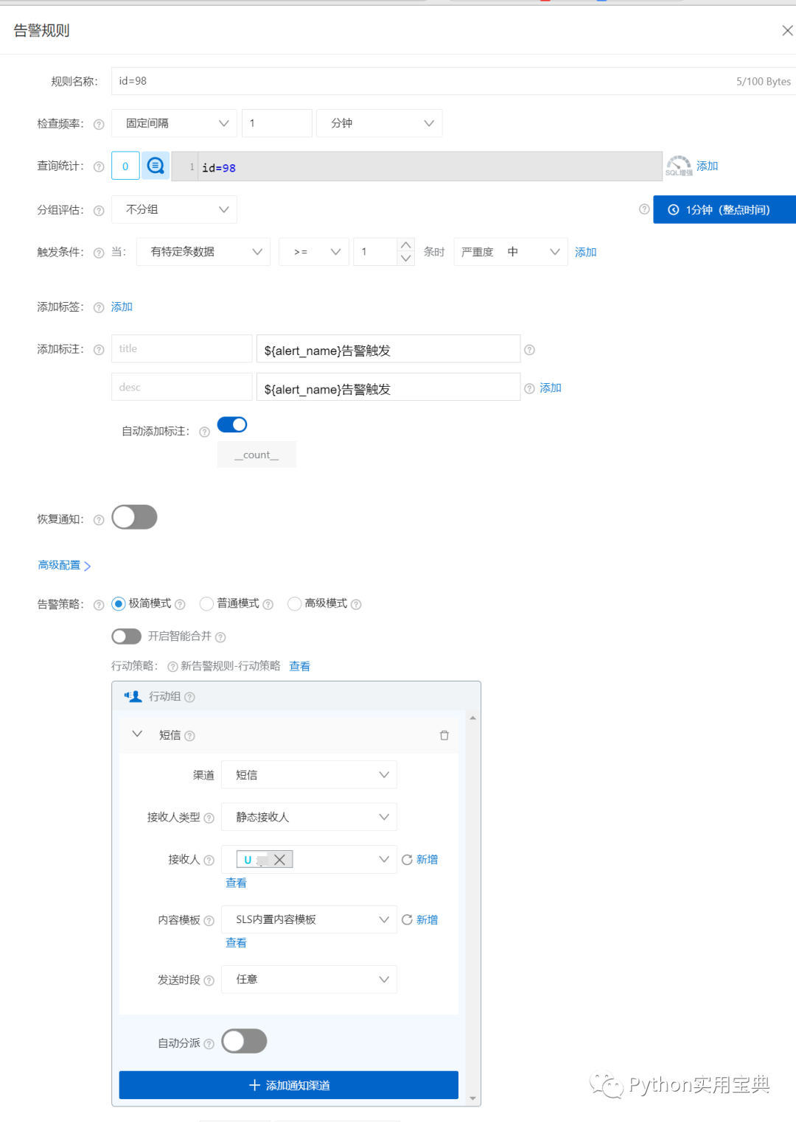Open the query search magnifier icon
796x1122 pixels.
point(156,166)
